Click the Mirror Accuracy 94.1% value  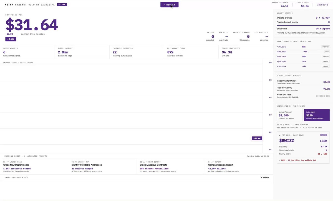(284, 6)
